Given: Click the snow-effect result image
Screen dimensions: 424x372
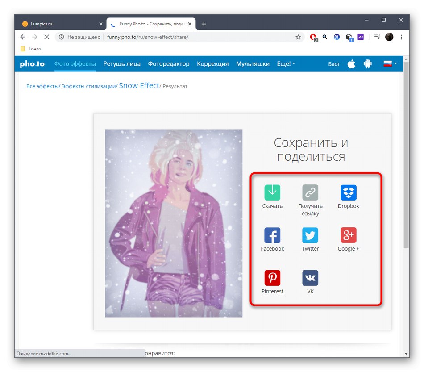Looking at the screenshot, I should (174, 223).
